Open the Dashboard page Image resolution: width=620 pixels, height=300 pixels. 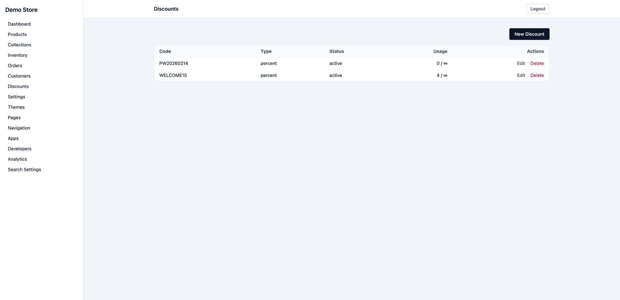click(19, 24)
